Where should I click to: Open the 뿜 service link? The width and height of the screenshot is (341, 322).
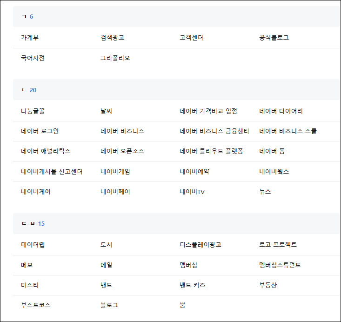pos(182,305)
